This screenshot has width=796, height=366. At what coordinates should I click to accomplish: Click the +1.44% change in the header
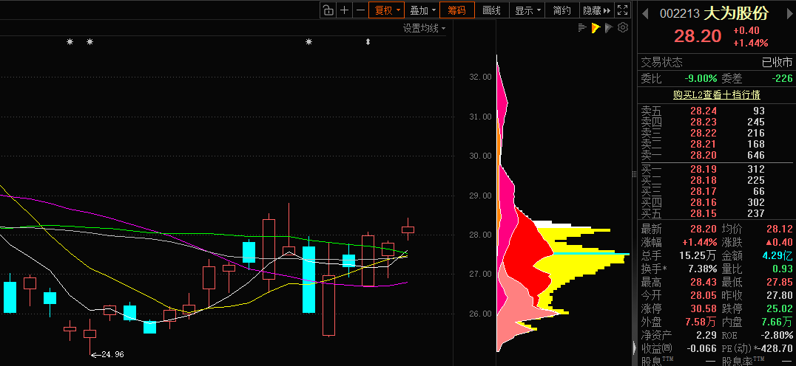[x=750, y=43]
